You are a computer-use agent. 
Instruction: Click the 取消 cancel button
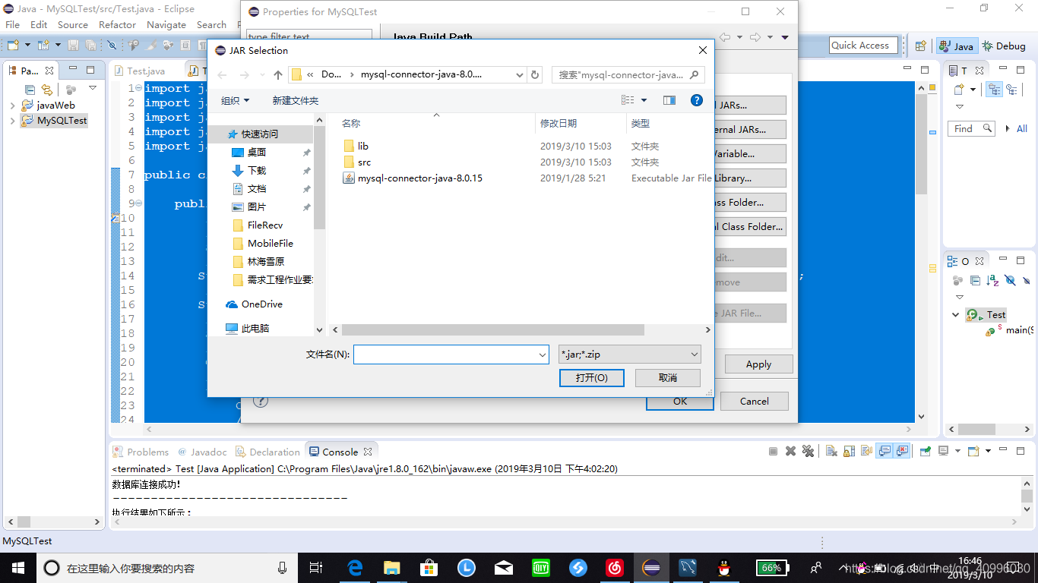pyautogui.click(x=668, y=377)
